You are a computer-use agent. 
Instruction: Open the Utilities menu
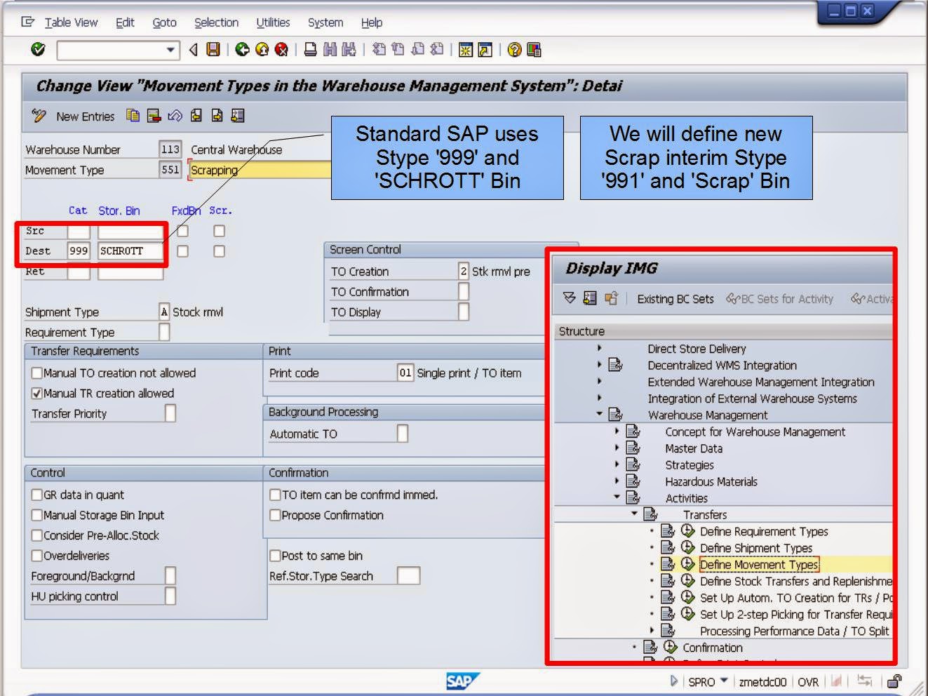[x=273, y=22]
